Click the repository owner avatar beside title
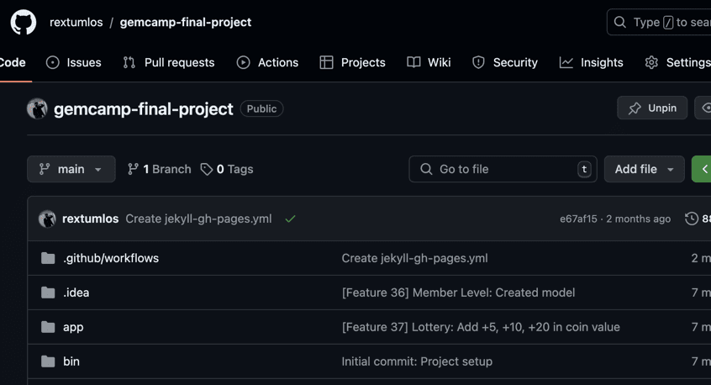The image size is (711, 385). pos(37,108)
